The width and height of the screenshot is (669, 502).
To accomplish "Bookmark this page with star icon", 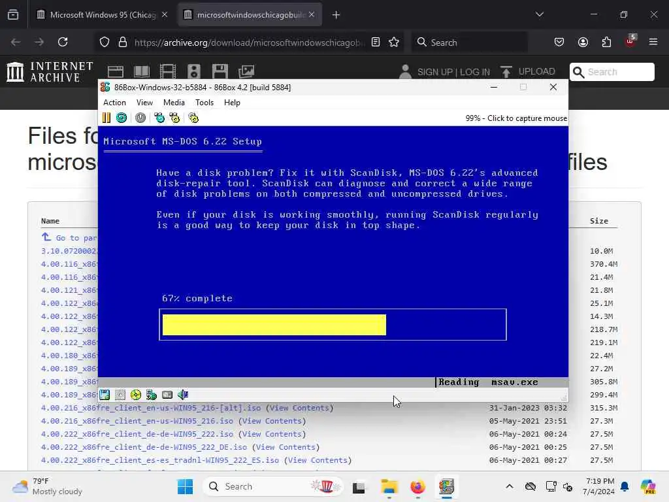I will pos(394,42).
